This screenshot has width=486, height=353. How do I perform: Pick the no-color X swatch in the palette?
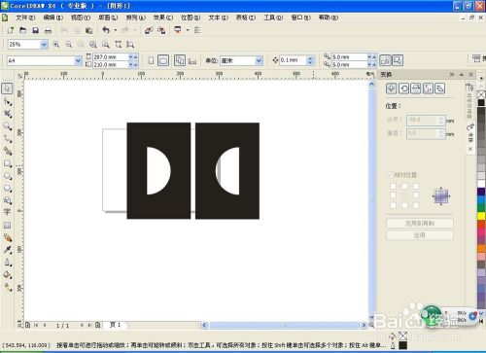pos(481,94)
